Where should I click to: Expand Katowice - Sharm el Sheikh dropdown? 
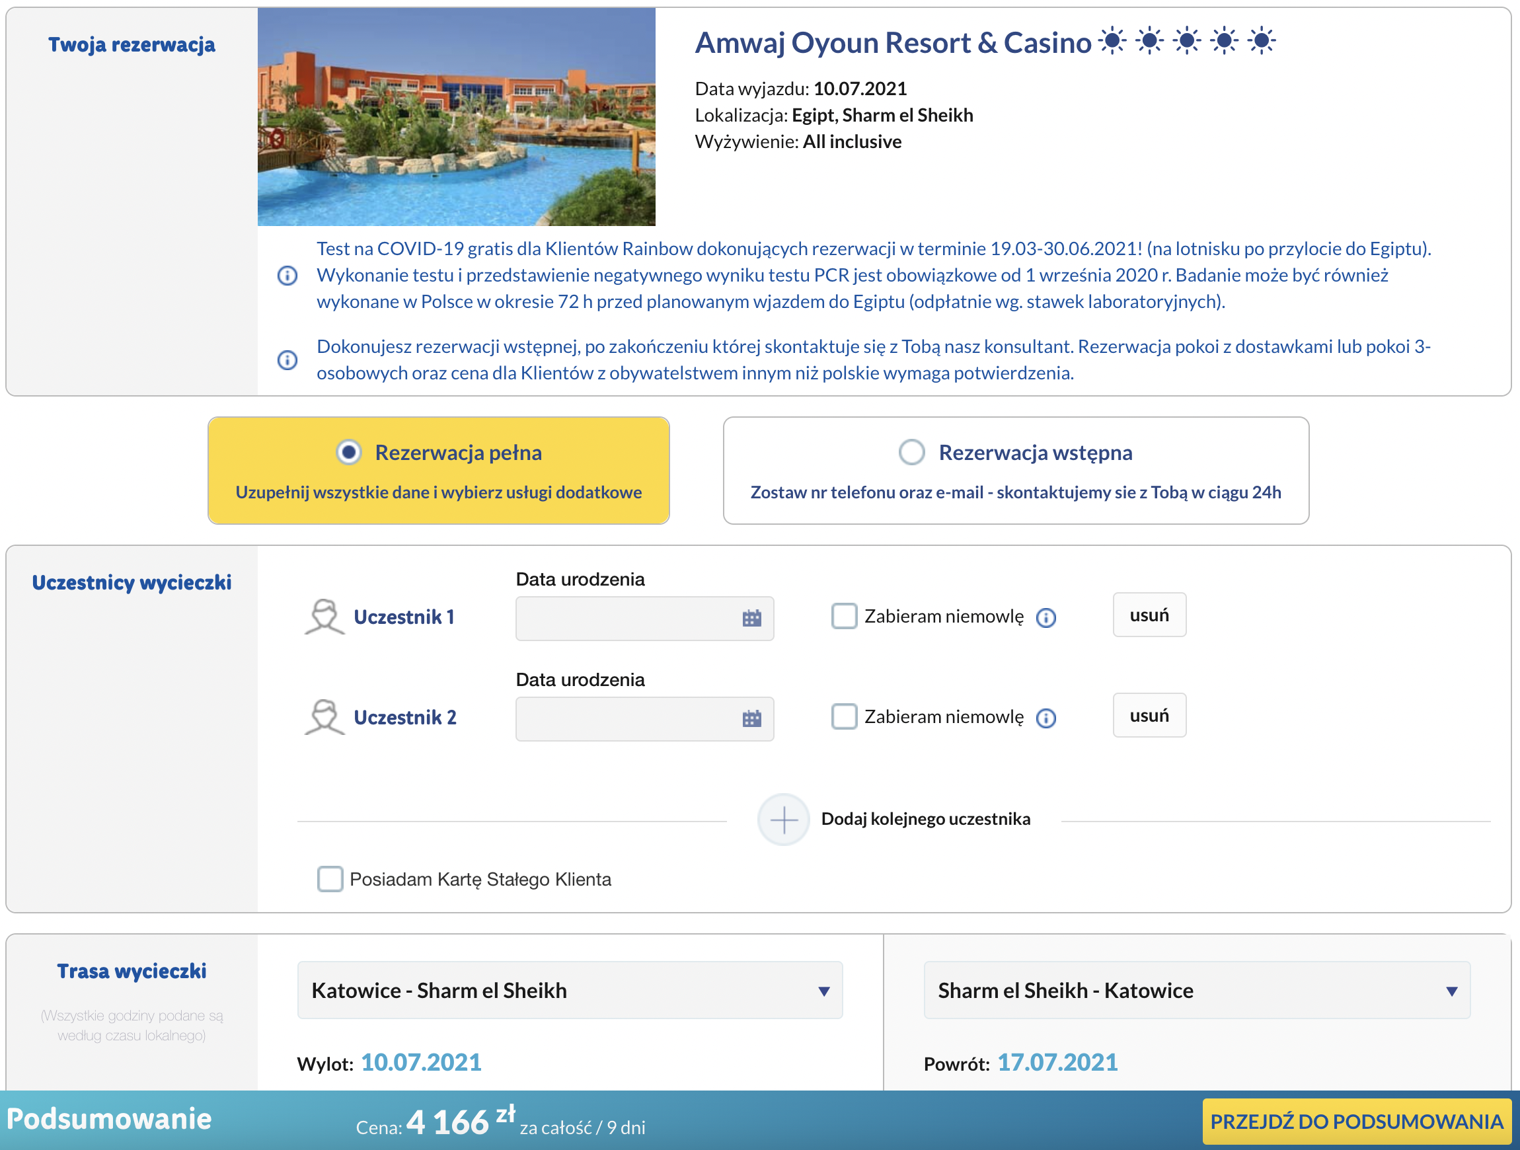tap(570, 990)
